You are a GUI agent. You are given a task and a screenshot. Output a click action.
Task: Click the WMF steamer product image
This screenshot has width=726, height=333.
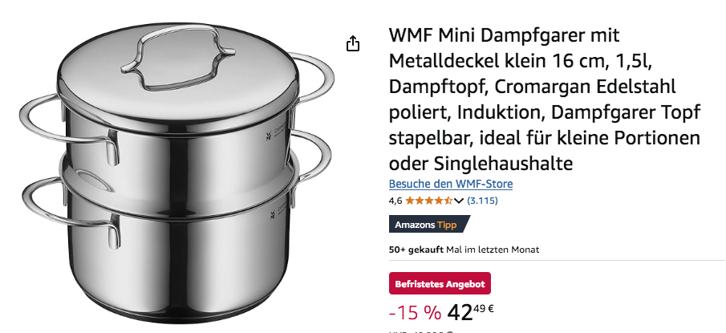click(x=176, y=172)
